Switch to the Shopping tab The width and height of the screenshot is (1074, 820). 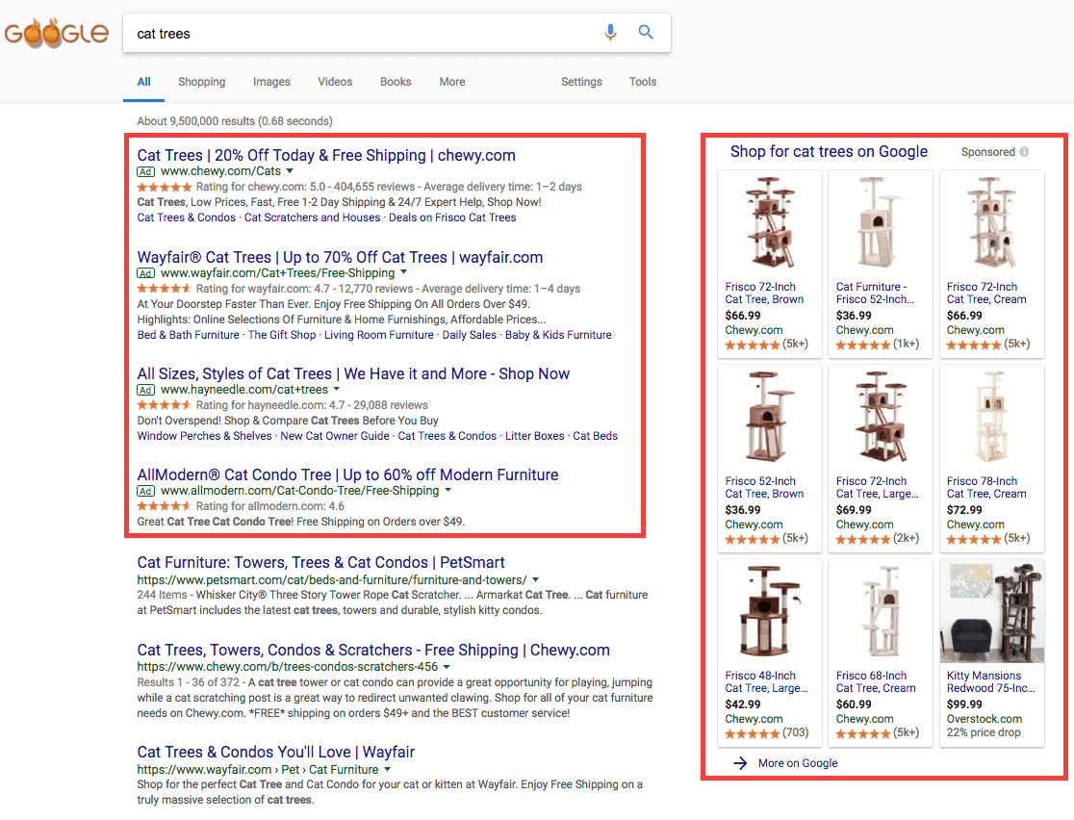pos(201,82)
